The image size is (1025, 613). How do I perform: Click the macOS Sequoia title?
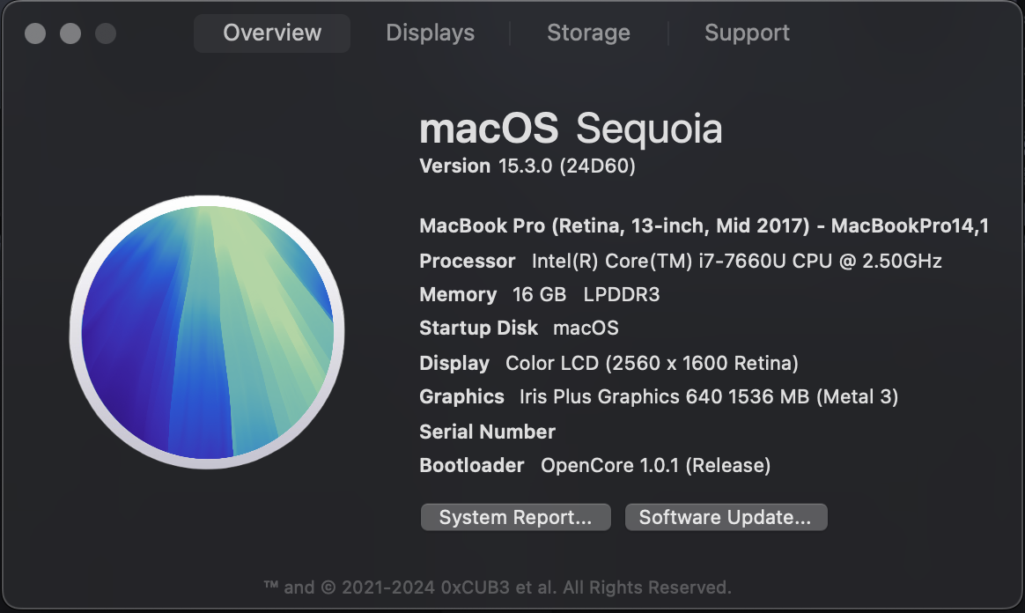pyautogui.click(x=571, y=130)
